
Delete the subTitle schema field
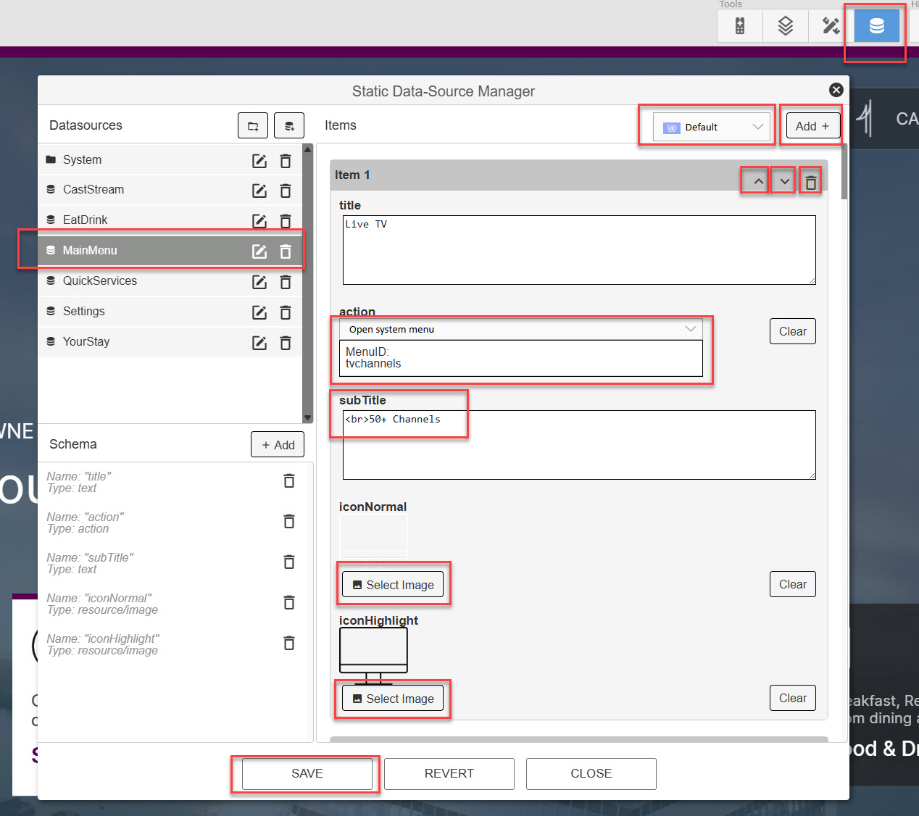click(x=288, y=562)
